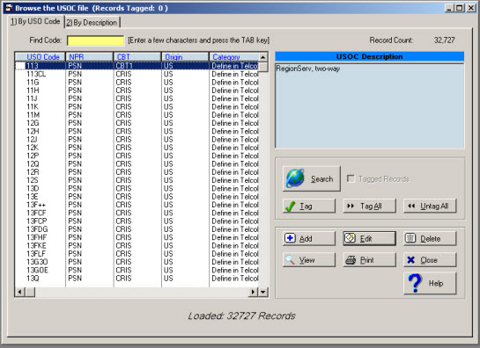480x348 pixels.
Task: Click the magnifier icon on View
Action: 290,260
